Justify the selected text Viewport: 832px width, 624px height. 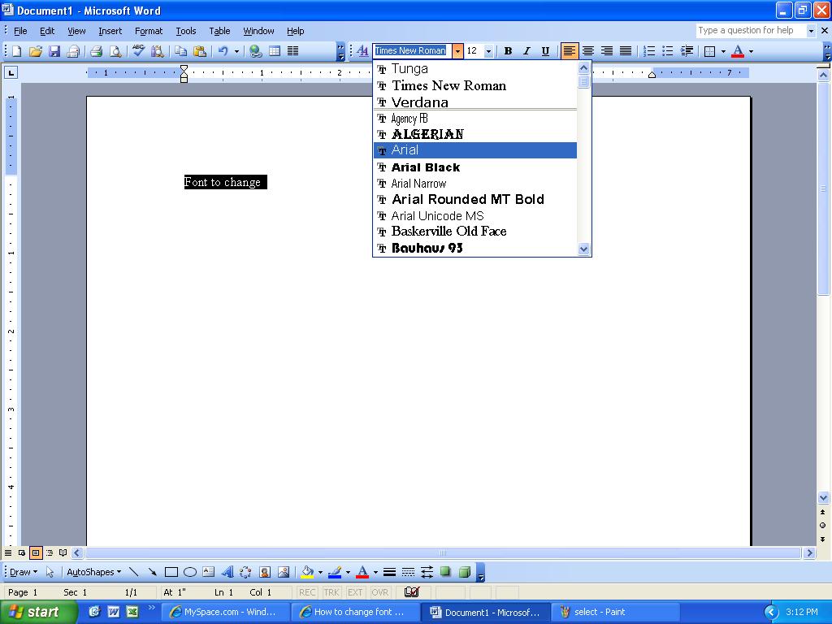(626, 51)
